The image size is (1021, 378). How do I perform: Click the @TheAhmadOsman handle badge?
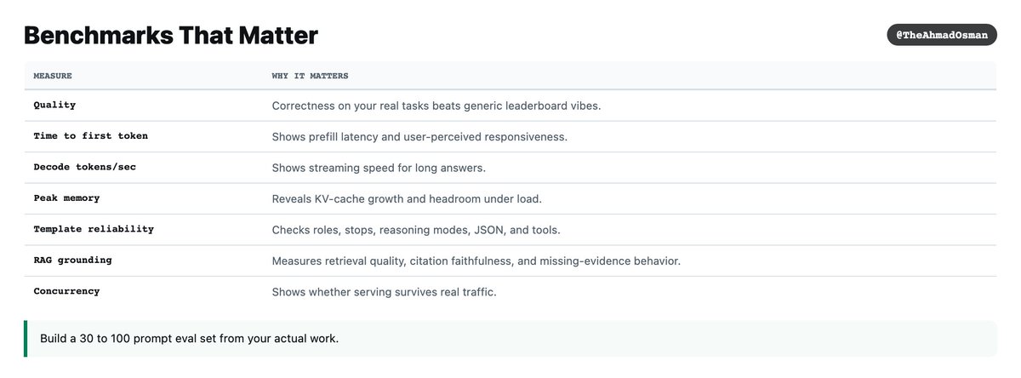click(942, 36)
